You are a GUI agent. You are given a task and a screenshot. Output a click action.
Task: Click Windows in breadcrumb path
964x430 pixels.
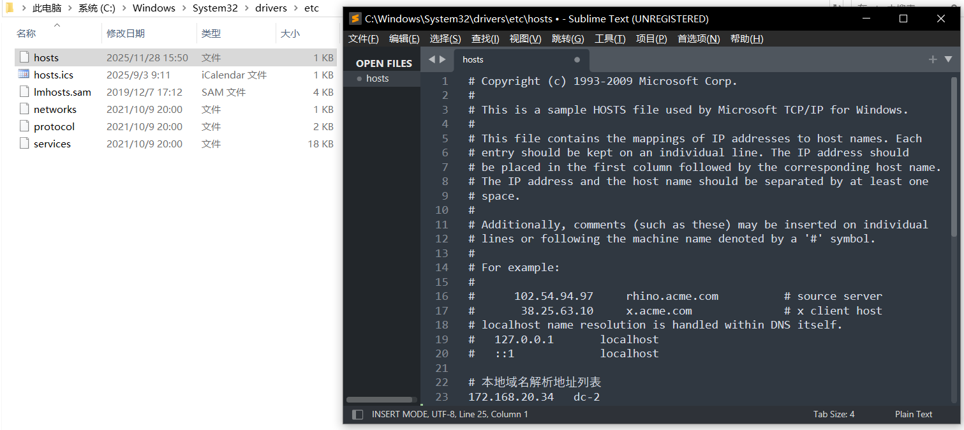[154, 8]
